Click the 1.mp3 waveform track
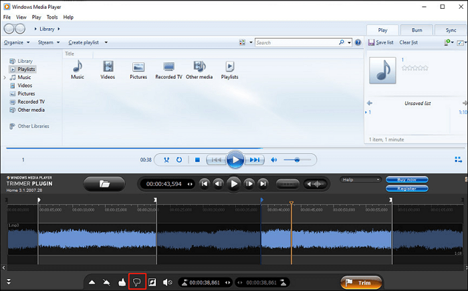Image resolution: width=468 pixels, height=291 pixels. coord(235,239)
